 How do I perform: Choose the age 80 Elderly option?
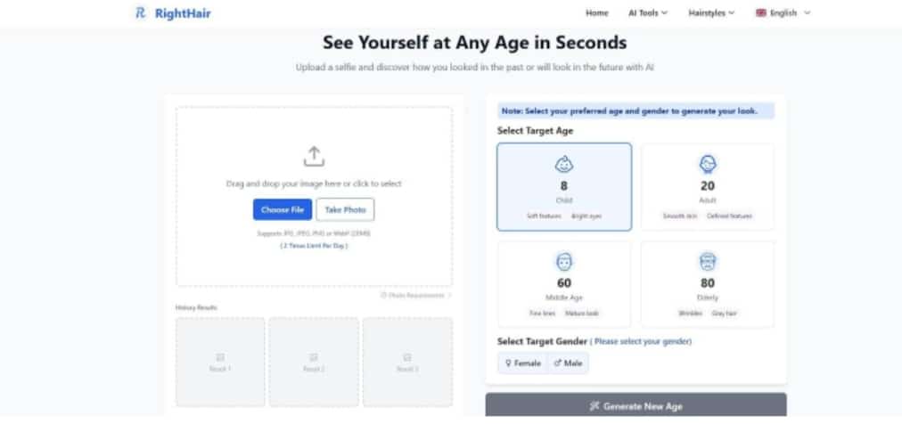click(708, 283)
